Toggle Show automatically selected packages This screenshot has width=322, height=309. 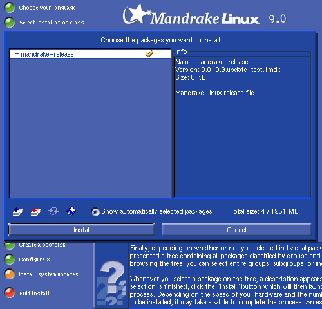pyautogui.click(x=95, y=212)
